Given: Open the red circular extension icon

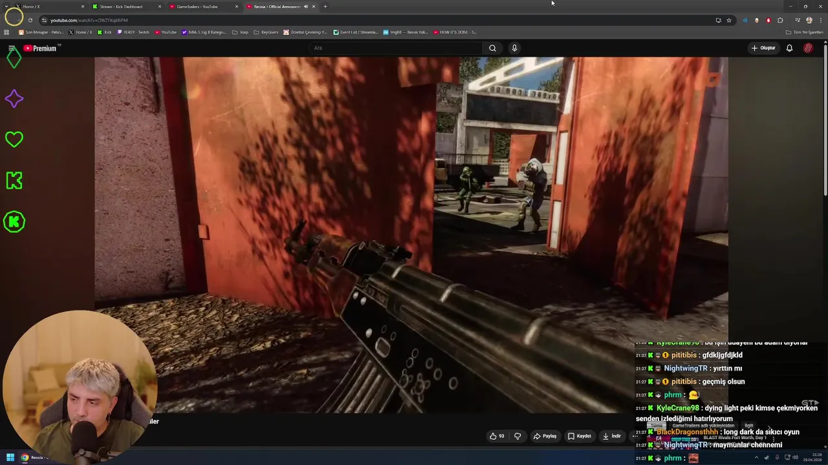Looking at the screenshot, I should coord(768,20).
